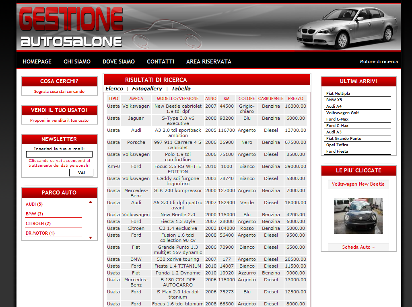This screenshot has height=307, width=412.
Task: Open Audi A4 in Ultimi Arrivi
Action: 334,106
